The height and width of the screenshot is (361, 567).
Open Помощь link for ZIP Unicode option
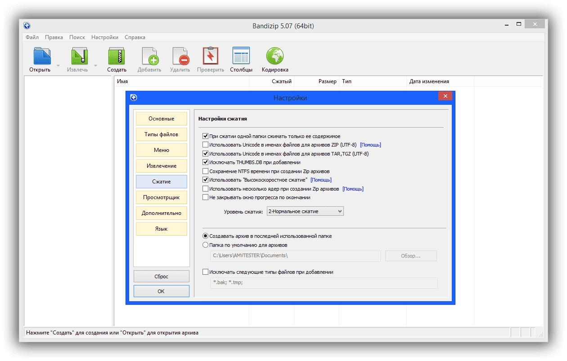coord(370,145)
